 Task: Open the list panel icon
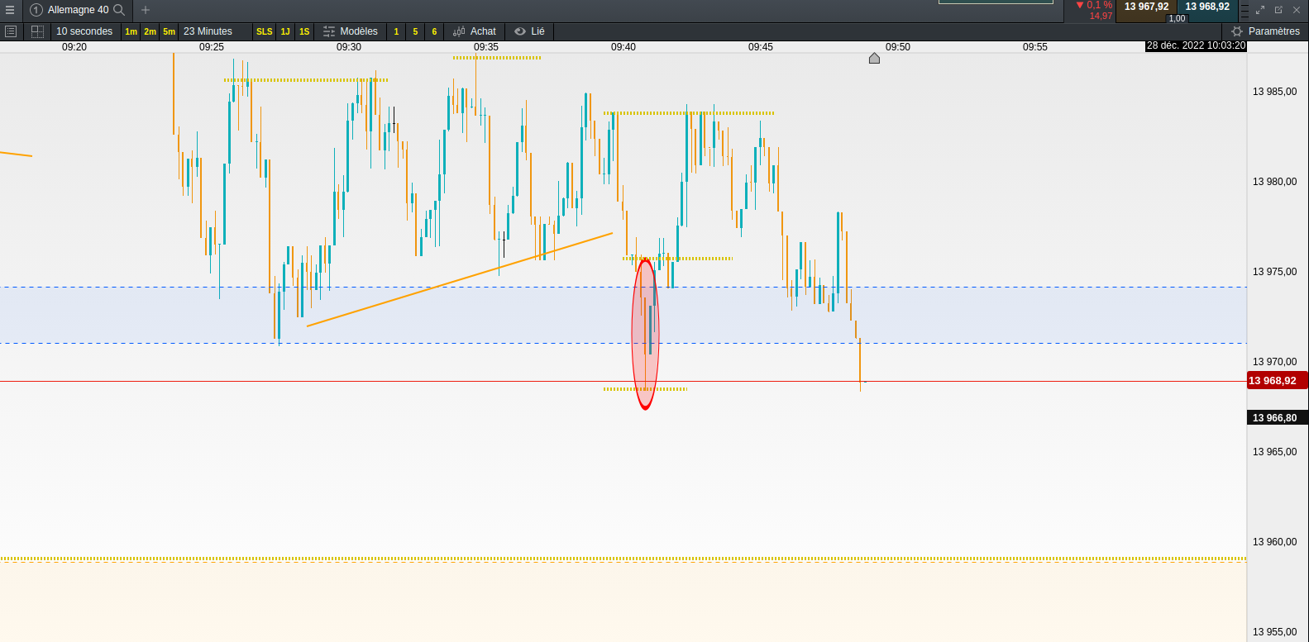(11, 31)
